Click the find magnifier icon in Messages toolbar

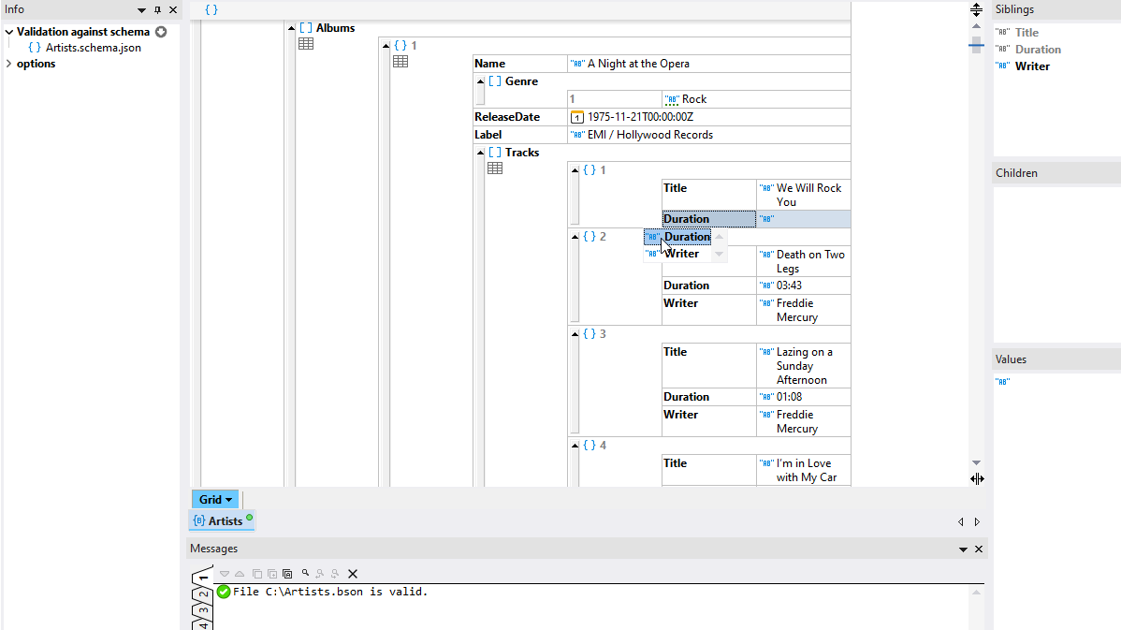[305, 573]
